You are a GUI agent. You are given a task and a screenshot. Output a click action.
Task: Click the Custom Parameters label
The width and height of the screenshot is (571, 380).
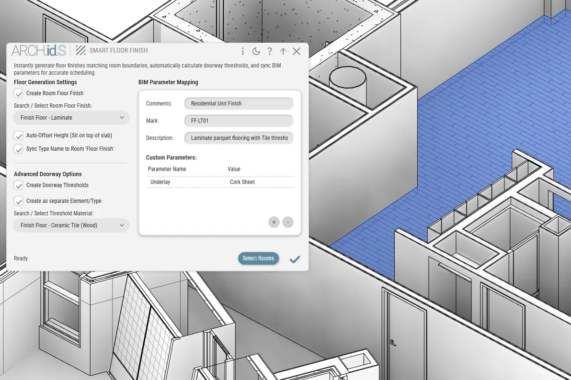click(x=171, y=157)
